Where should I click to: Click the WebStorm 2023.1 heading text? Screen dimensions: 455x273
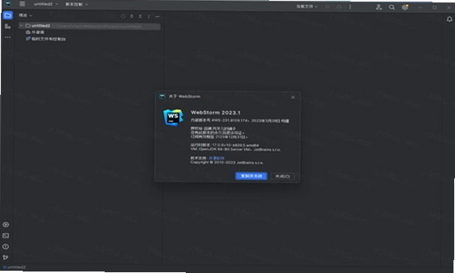click(x=215, y=113)
